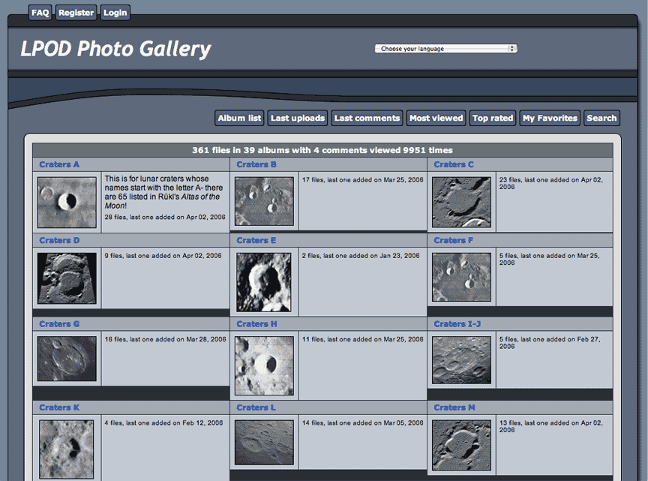This screenshot has width=648, height=481.
Task: Open the Album list tab
Action: [240, 118]
